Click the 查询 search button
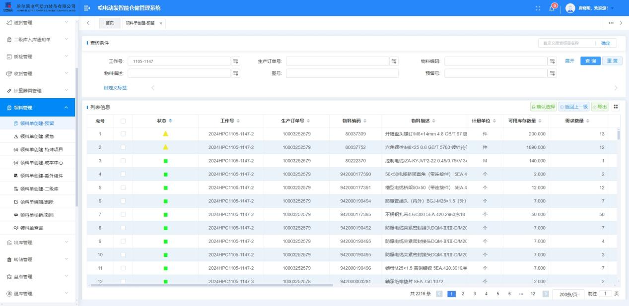This screenshot has width=629, height=306. coord(590,61)
